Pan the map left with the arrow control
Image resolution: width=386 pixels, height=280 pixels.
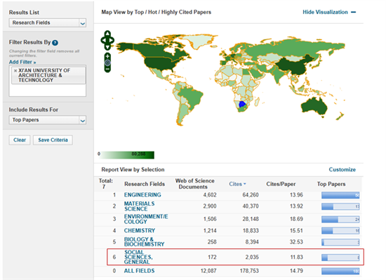pyautogui.click(x=103, y=40)
